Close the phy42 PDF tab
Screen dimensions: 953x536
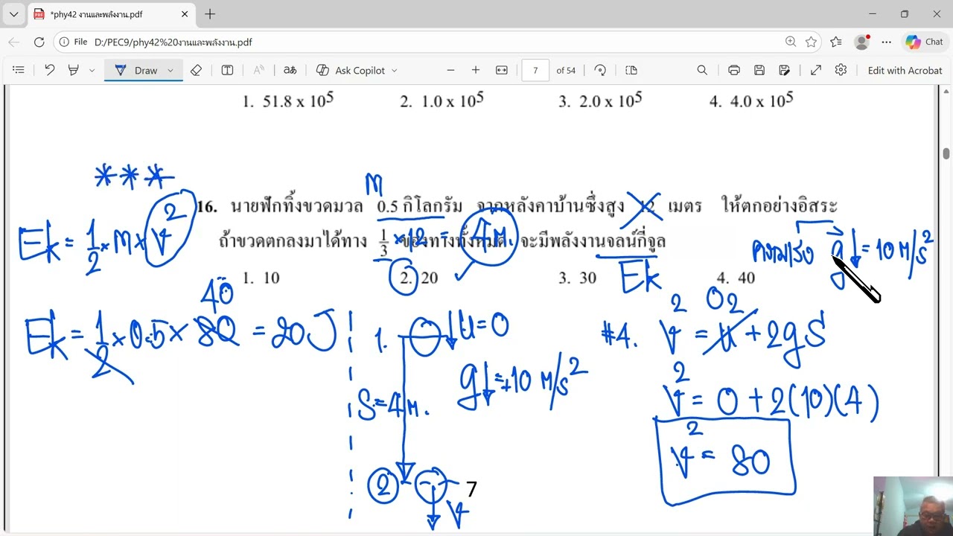(185, 14)
